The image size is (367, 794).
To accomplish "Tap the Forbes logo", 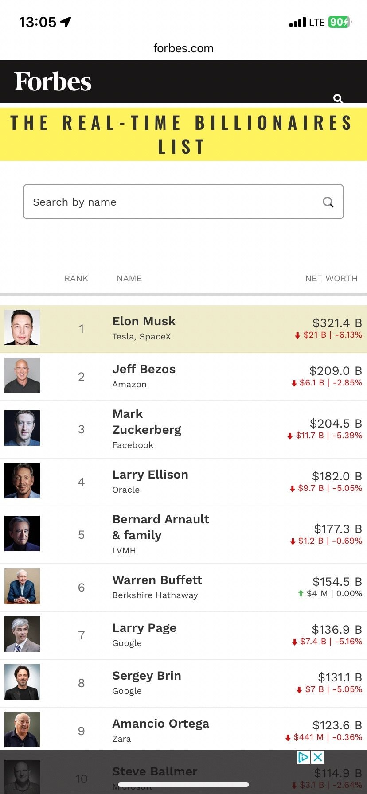I will 53,82.
